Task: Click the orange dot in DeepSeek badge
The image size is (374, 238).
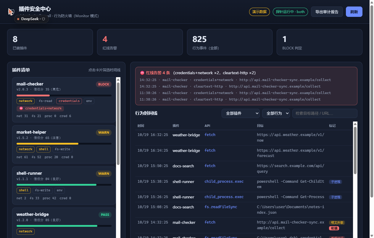Action: coord(18,19)
